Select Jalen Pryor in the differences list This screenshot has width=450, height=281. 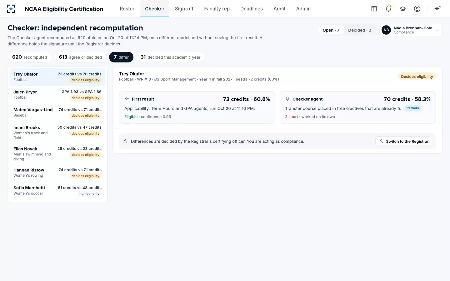click(x=57, y=95)
